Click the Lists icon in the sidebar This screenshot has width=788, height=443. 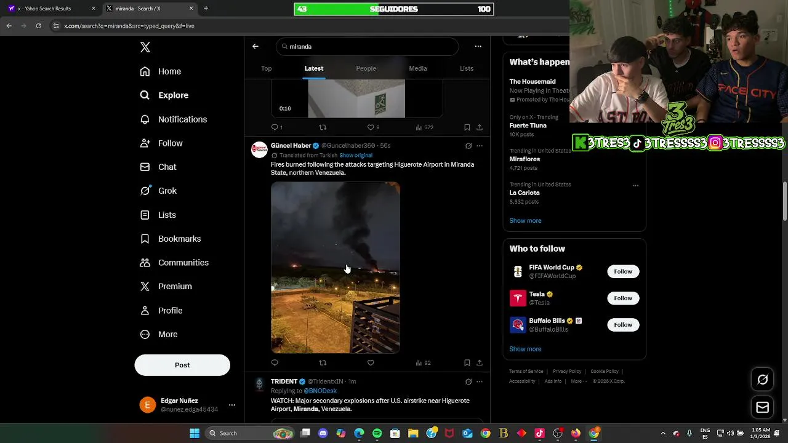145,215
